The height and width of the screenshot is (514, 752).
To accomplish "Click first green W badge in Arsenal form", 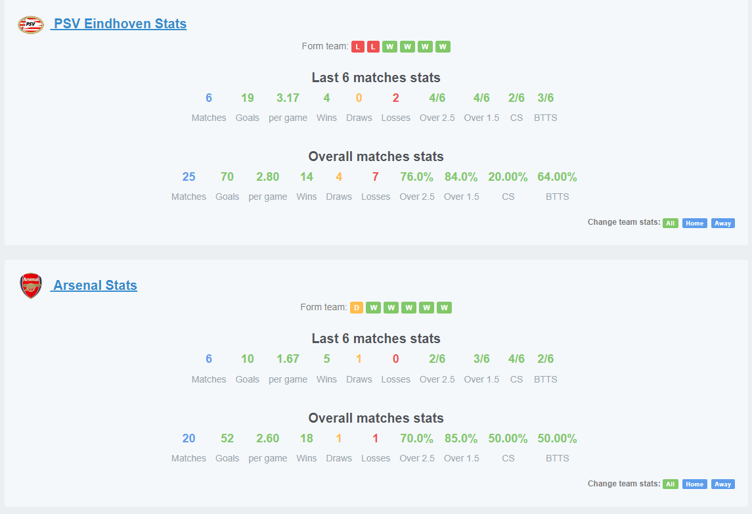I will pos(373,308).
